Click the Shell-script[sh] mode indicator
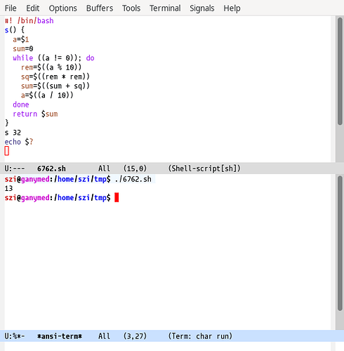 click(204, 168)
